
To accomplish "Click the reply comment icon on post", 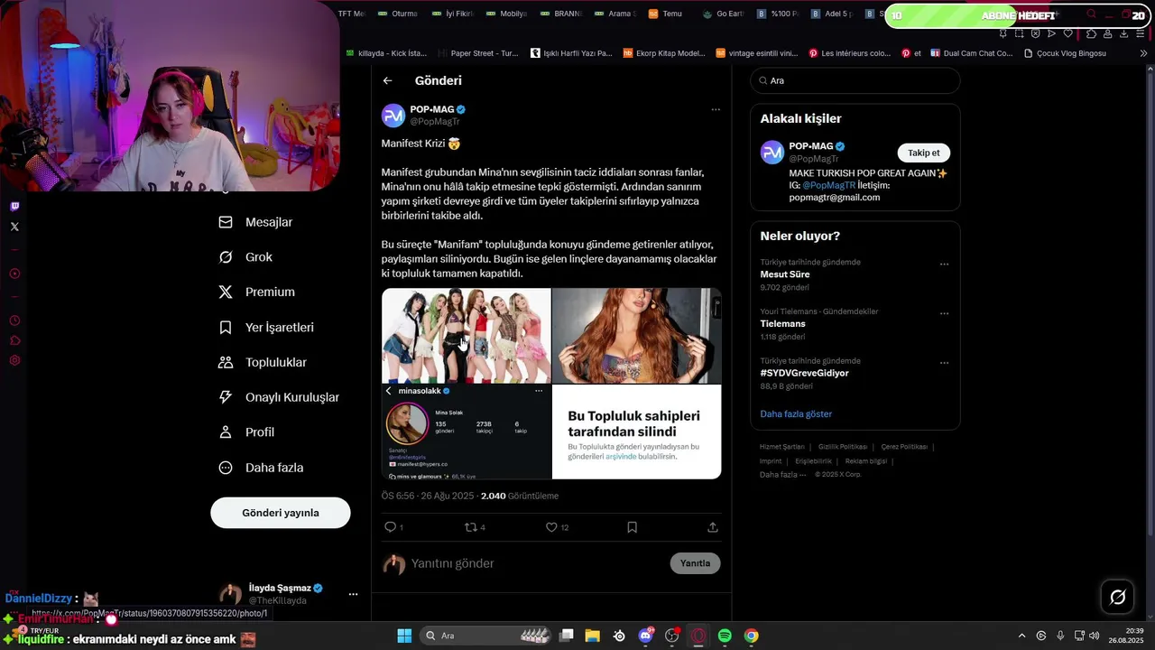I will [391, 527].
